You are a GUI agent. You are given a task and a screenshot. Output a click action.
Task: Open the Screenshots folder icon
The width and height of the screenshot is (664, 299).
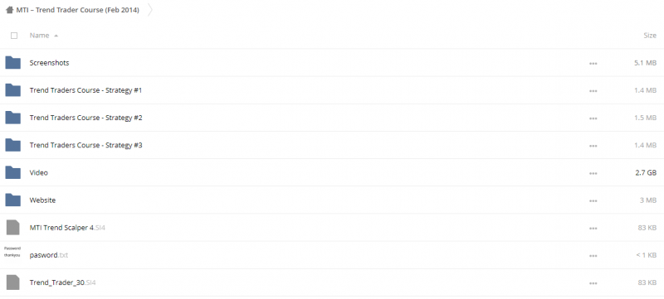12,63
